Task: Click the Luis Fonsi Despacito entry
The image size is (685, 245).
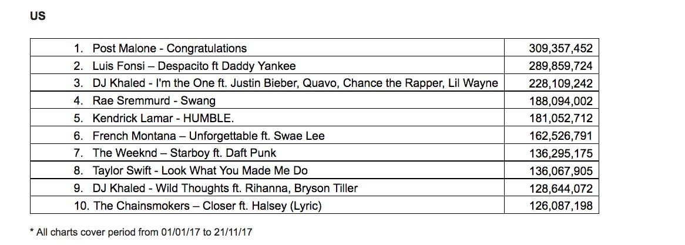Action: coord(194,66)
